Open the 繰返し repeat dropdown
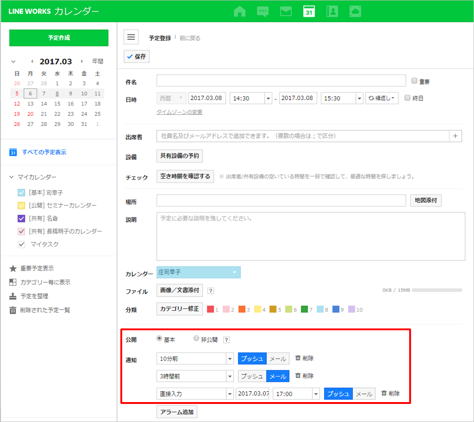 (x=382, y=98)
